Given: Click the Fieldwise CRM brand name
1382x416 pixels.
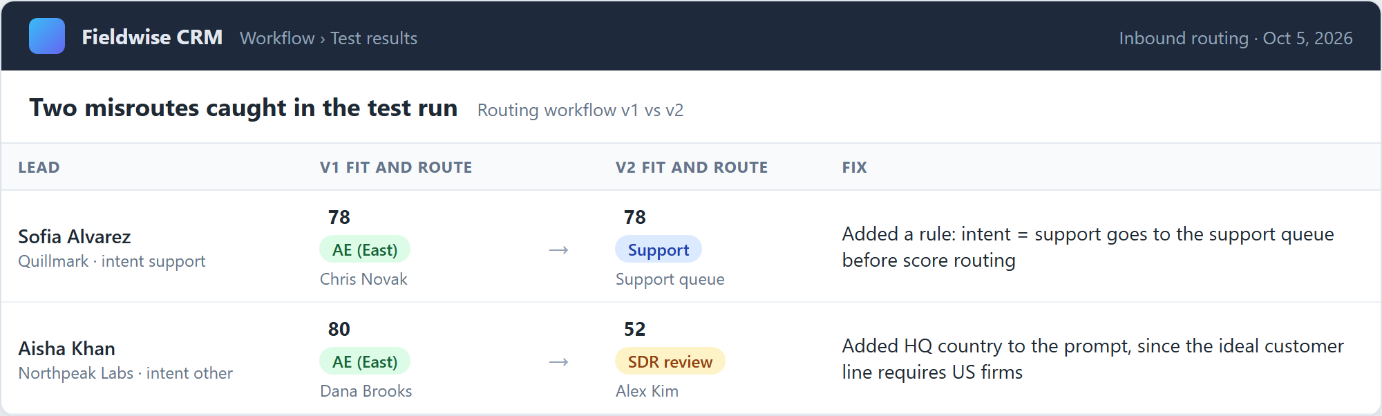Looking at the screenshot, I should (x=152, y=37).
